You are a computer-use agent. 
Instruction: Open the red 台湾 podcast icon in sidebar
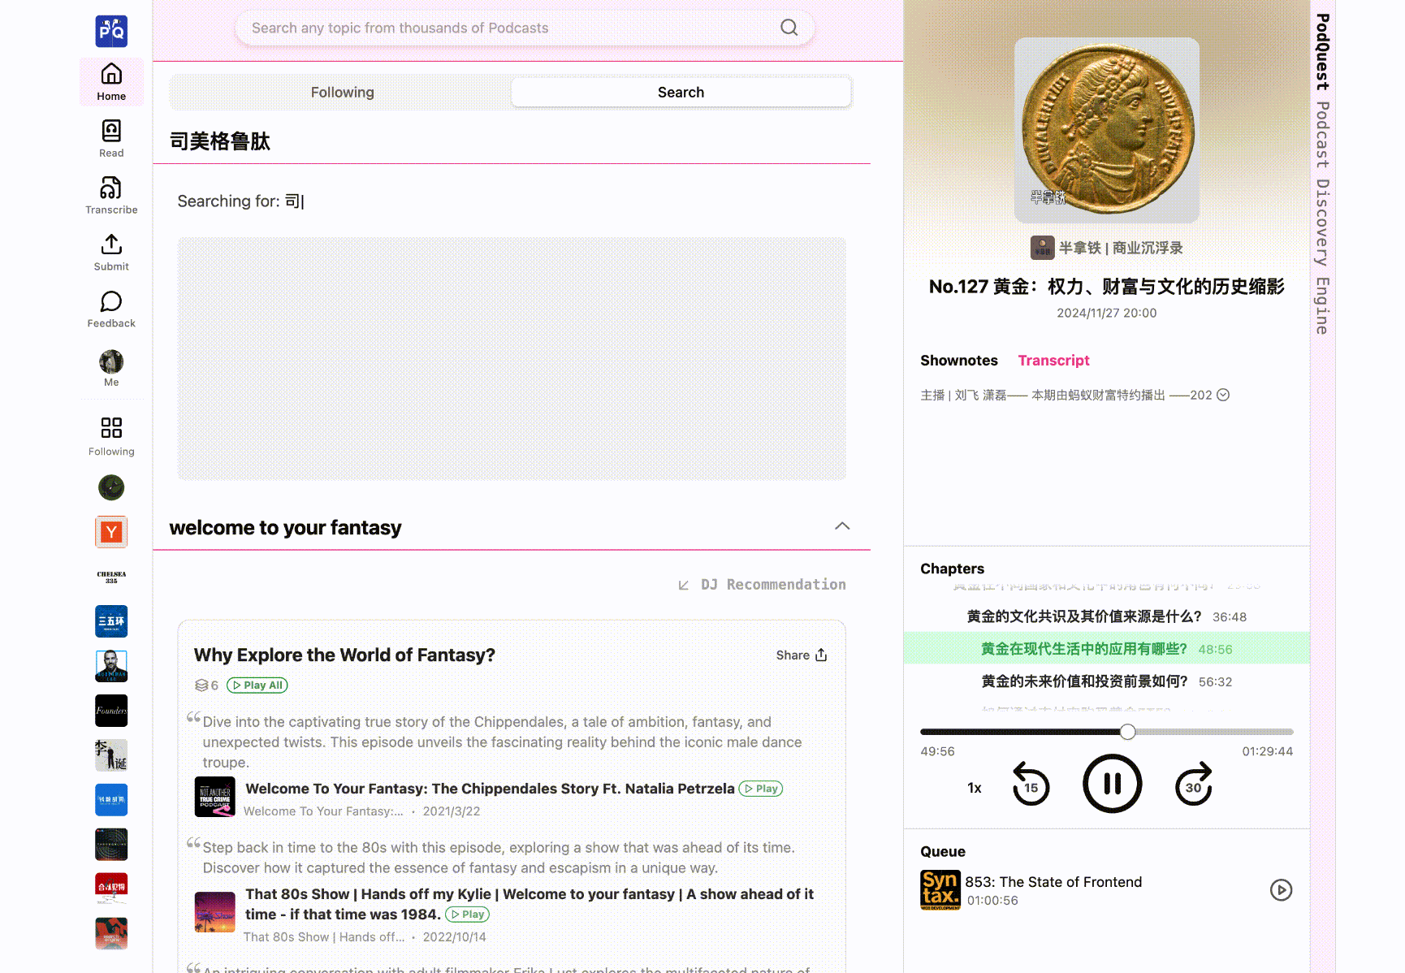tap(111, 889)
